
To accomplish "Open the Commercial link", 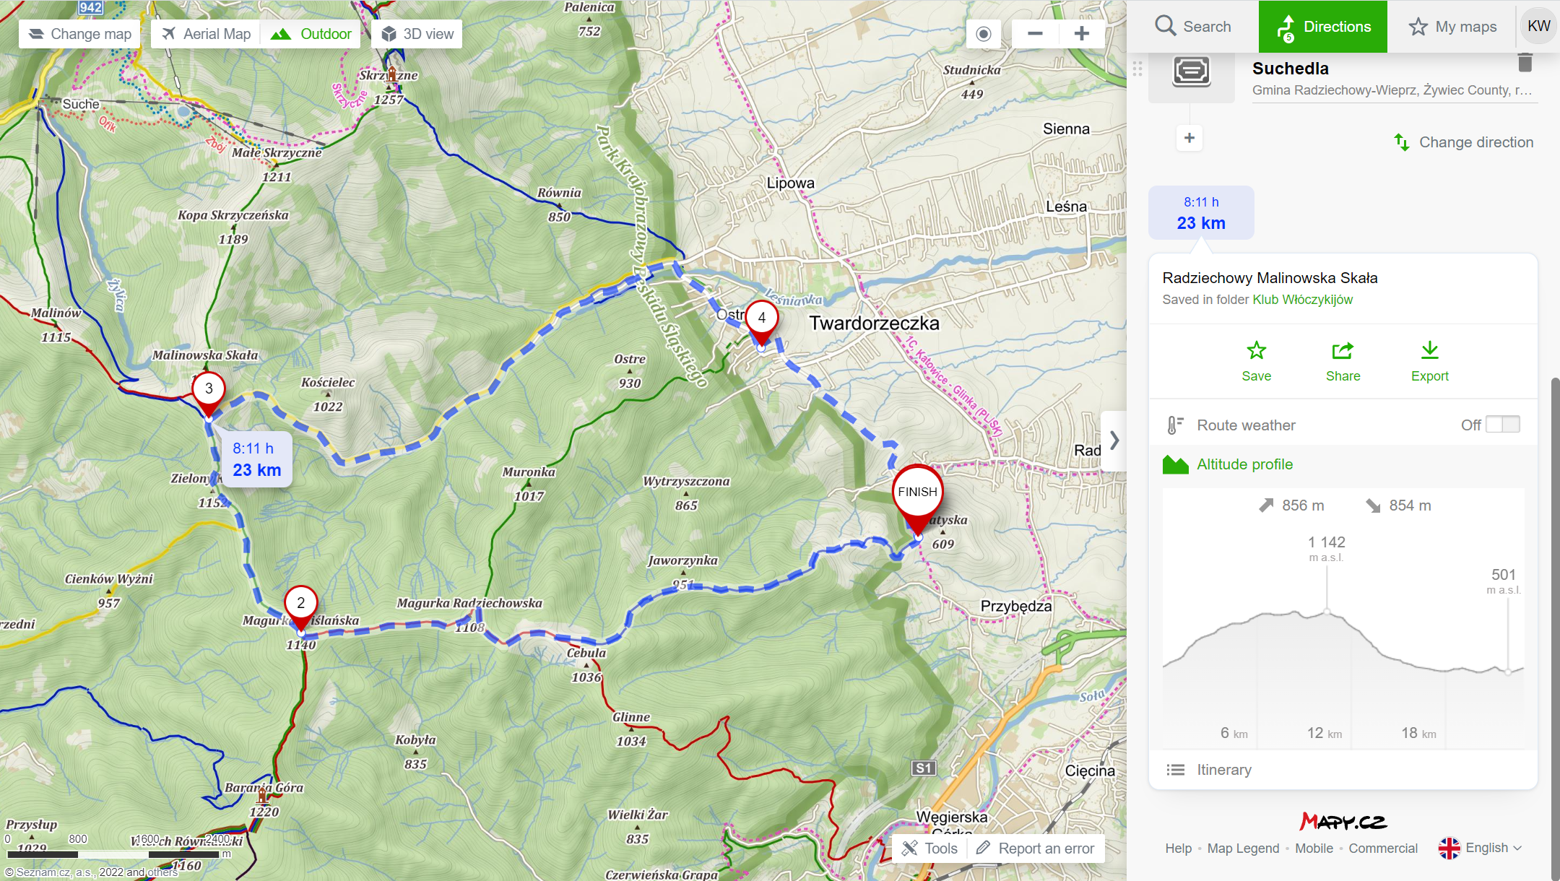I will tap(1383, 849).
